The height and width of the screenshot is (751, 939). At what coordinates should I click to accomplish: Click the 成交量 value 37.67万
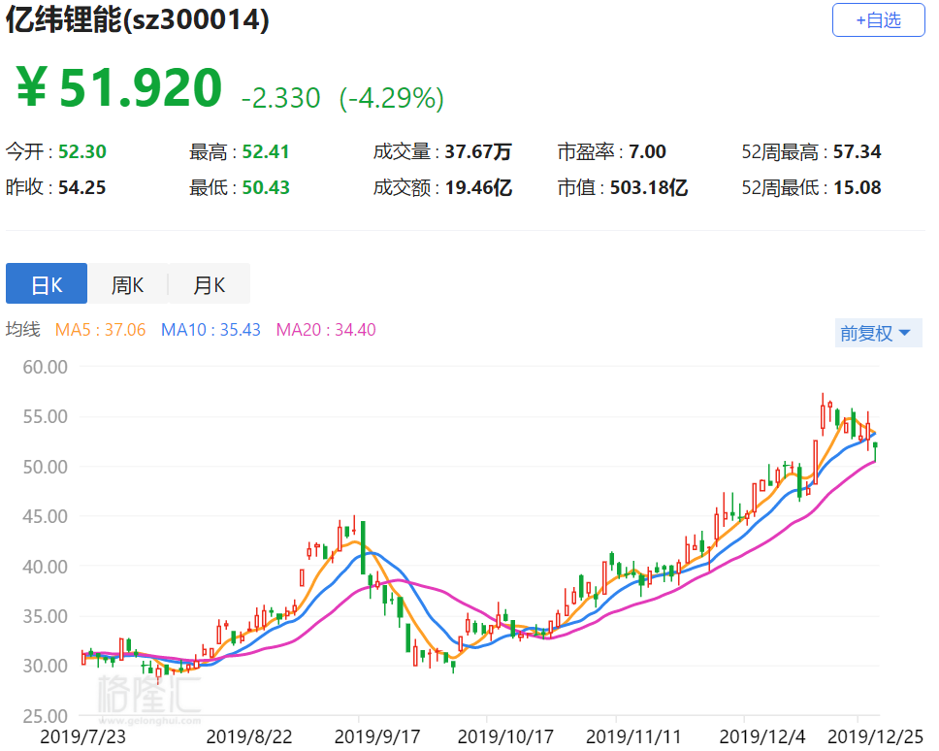pos(478,151)
